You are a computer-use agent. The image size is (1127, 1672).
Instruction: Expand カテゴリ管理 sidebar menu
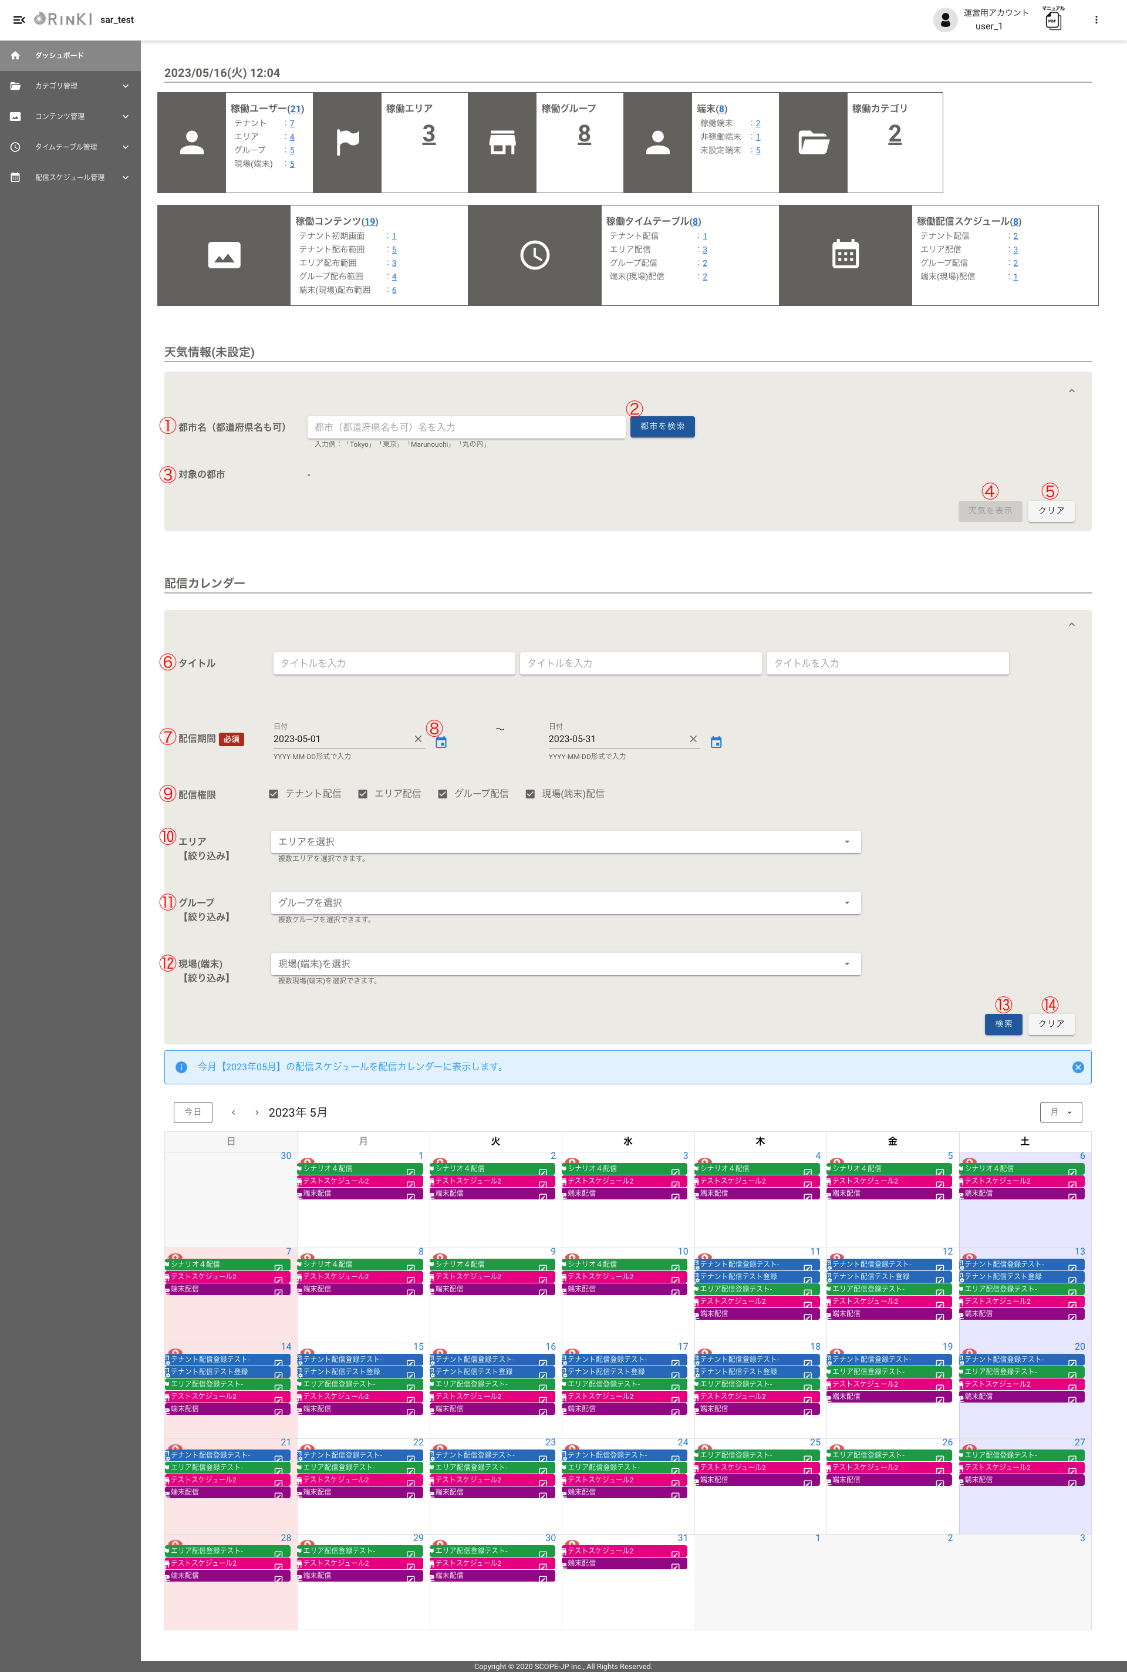pyautogui.click(x=70, y=86)
